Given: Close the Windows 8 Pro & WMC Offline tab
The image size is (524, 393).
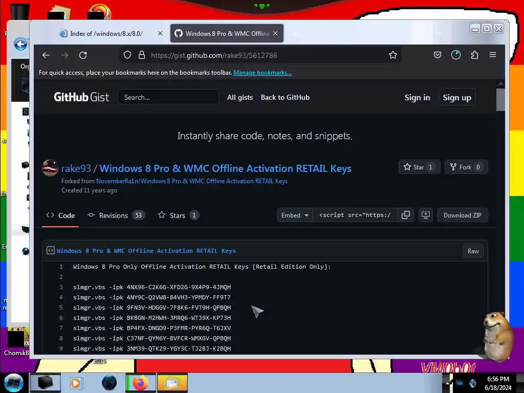Looking at the screenshot, I should pyautogui.click(x=275, y=33).
